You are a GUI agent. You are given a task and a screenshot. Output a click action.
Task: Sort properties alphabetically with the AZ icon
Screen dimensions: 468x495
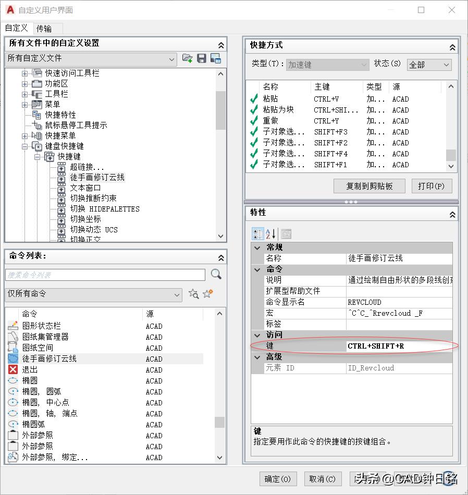(x=270, y=233)
